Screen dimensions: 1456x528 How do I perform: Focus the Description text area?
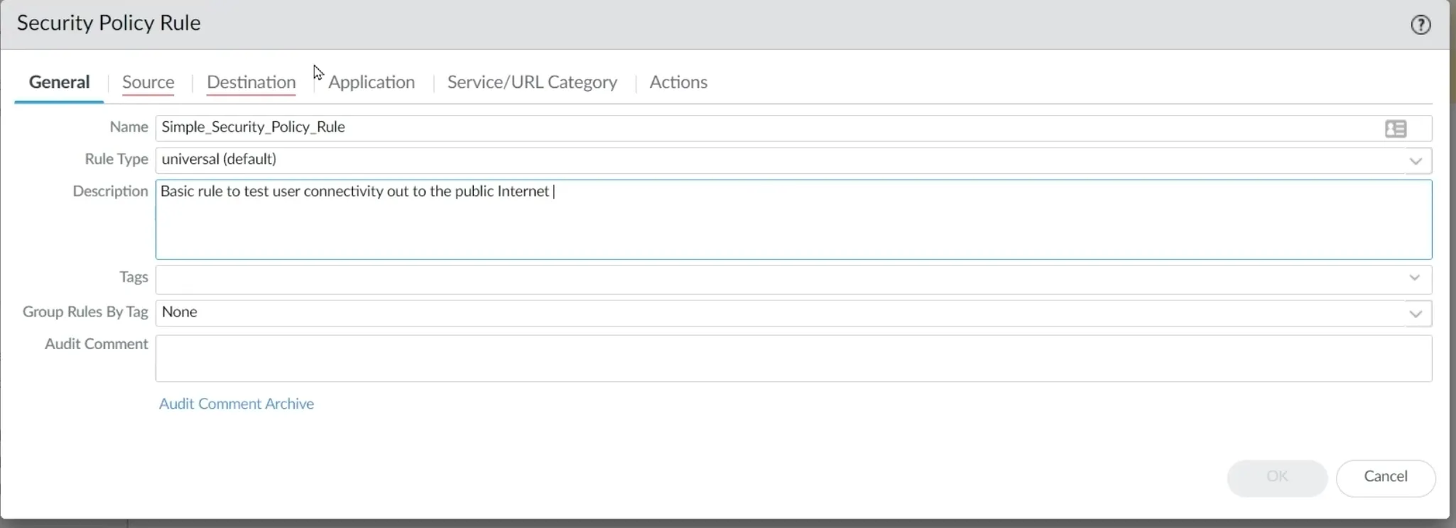point(792,225)
